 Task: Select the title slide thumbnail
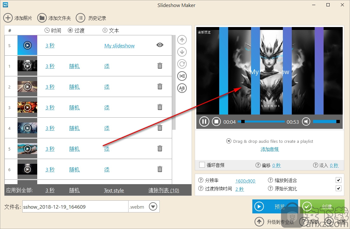[27, 45]
